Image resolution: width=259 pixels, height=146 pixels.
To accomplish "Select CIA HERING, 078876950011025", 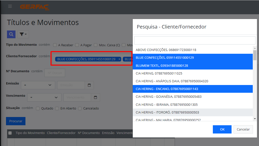I will 193,73.
